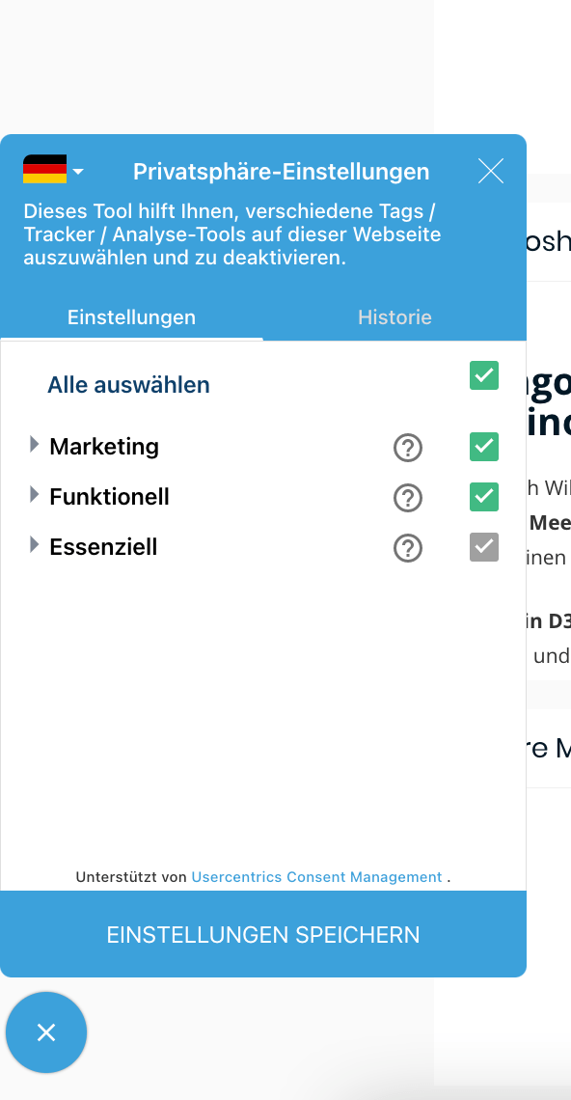Expand the Essenziell category
571x1100 pixels.
tap(34, 546)
